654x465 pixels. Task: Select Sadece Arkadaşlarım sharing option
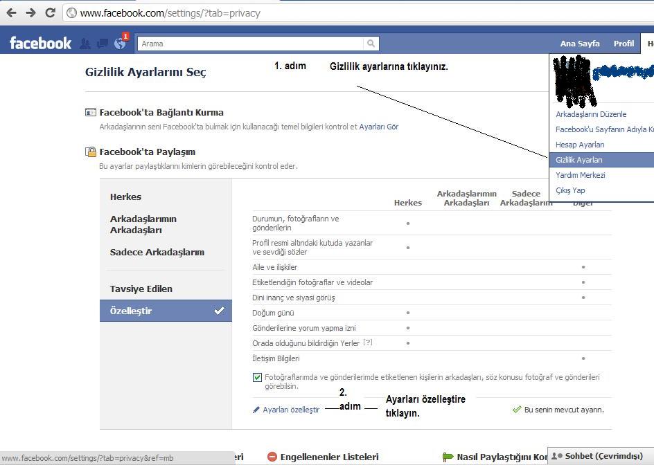(x=157, y=252)
